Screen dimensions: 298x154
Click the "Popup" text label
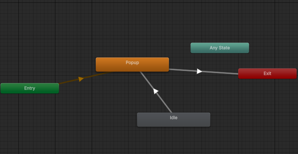pos(132,62)
